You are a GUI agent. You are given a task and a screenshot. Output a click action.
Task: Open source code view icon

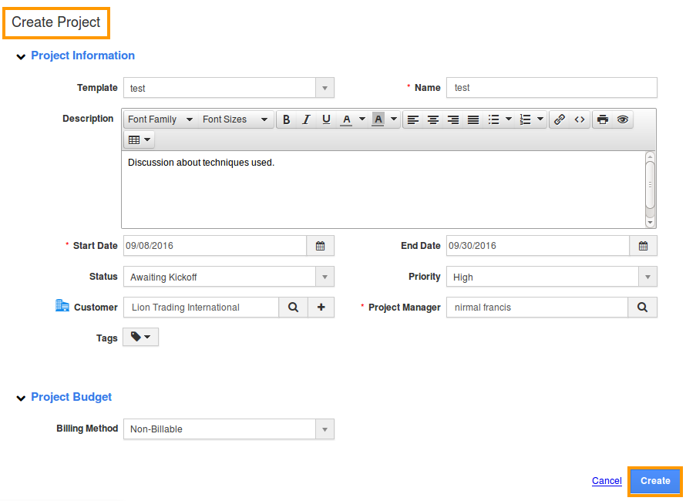point(580,119)
